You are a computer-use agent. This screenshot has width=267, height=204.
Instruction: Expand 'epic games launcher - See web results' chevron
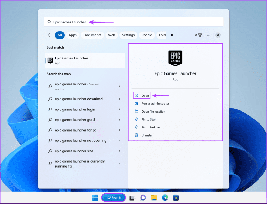coord(119,86)
